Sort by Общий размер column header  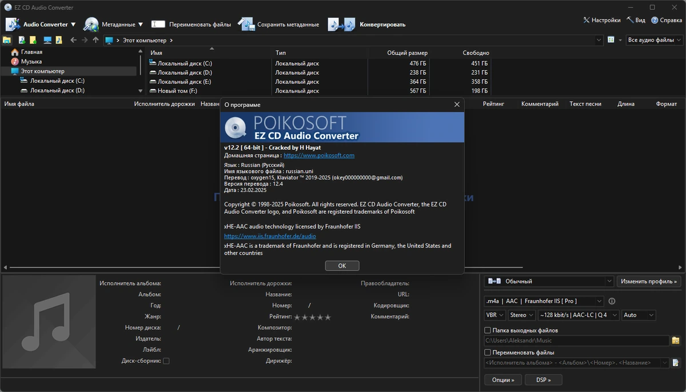coord(407,53)
